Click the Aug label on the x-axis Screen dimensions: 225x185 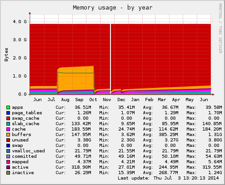click(x=65, y=100)
